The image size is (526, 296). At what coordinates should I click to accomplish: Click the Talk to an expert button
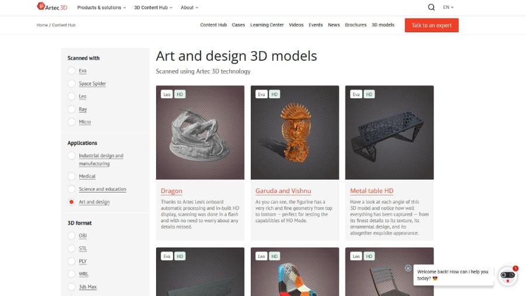[x=431, y=25]
